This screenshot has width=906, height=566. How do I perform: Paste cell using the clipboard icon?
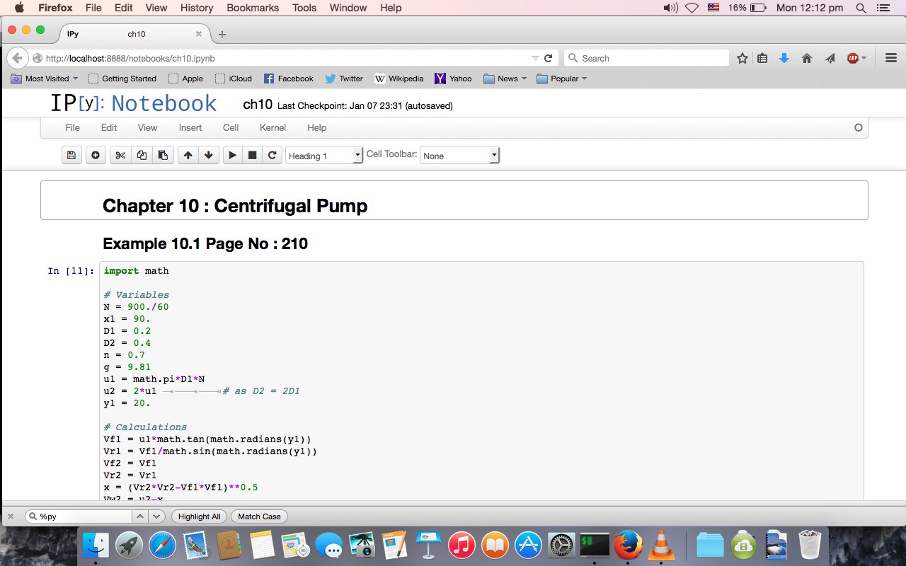163,156
